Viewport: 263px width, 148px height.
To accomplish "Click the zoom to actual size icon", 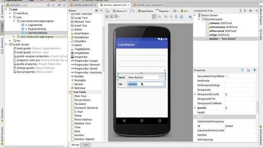I will point(159,16).
